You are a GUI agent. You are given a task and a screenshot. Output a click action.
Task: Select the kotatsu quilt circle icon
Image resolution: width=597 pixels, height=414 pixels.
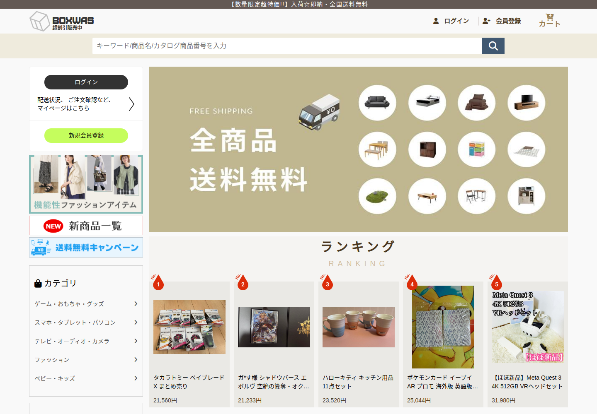[527, 149]
